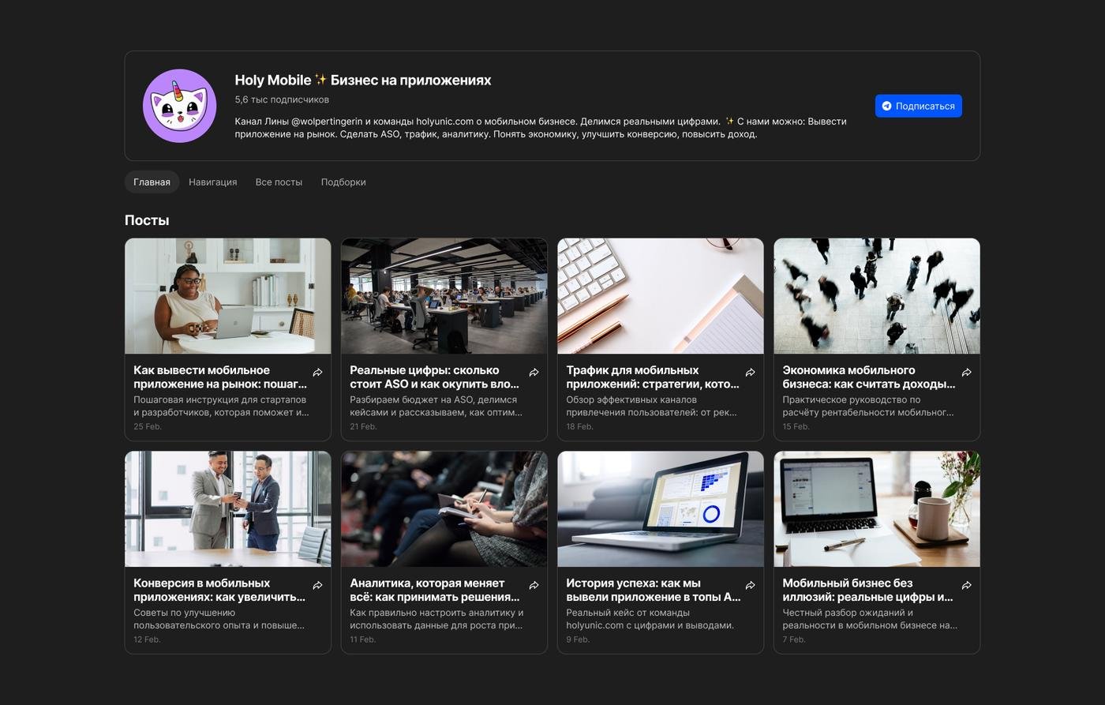
Task: Click the '9 Feb.' post date
Action: tap(577, 639)
